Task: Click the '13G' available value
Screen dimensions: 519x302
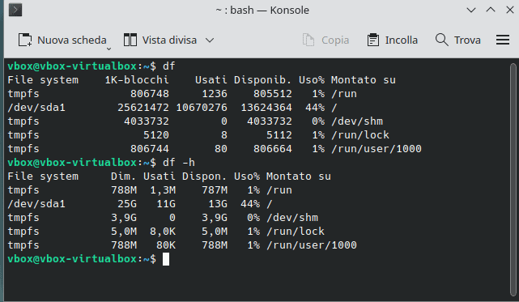Action: (218, 204)
